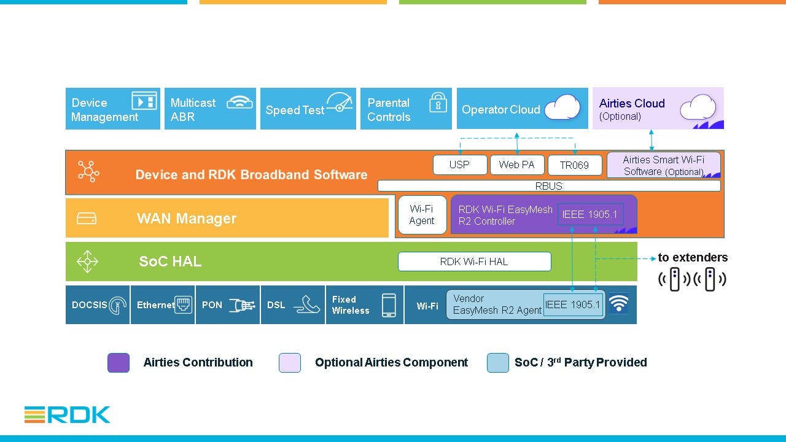Click the Operator Cloud cloud icon
The image size is (786, 442).
(x=562, y=107)
